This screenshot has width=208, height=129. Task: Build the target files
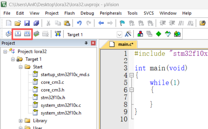tap(18, 33)
